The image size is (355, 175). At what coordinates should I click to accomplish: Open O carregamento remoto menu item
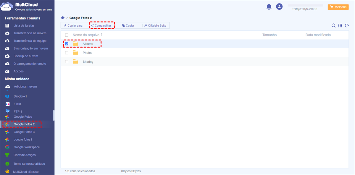(x=30, y=64)
